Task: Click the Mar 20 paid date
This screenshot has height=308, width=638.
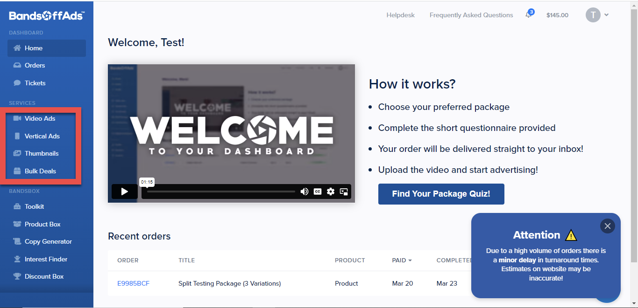Action: pos(403,283)
